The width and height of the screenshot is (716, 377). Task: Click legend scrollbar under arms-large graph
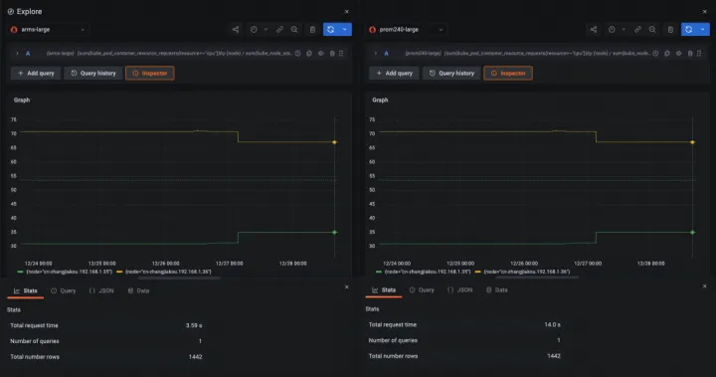pos(179,278)
